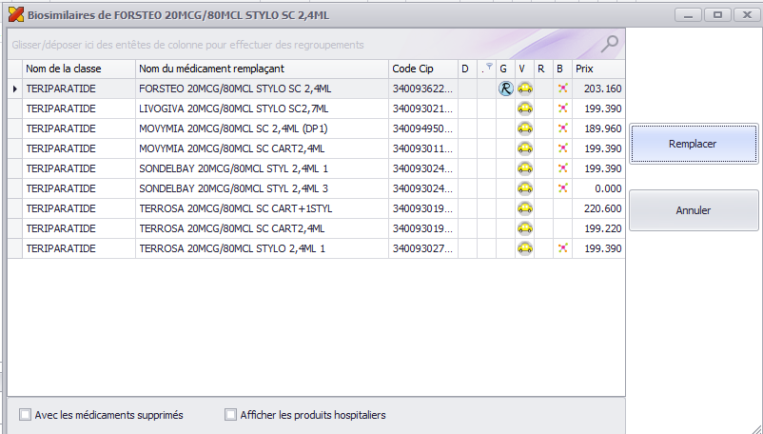This screenshot has width=763, height=434.
Task: Click the B column header
Action: (x=562, y=69)
